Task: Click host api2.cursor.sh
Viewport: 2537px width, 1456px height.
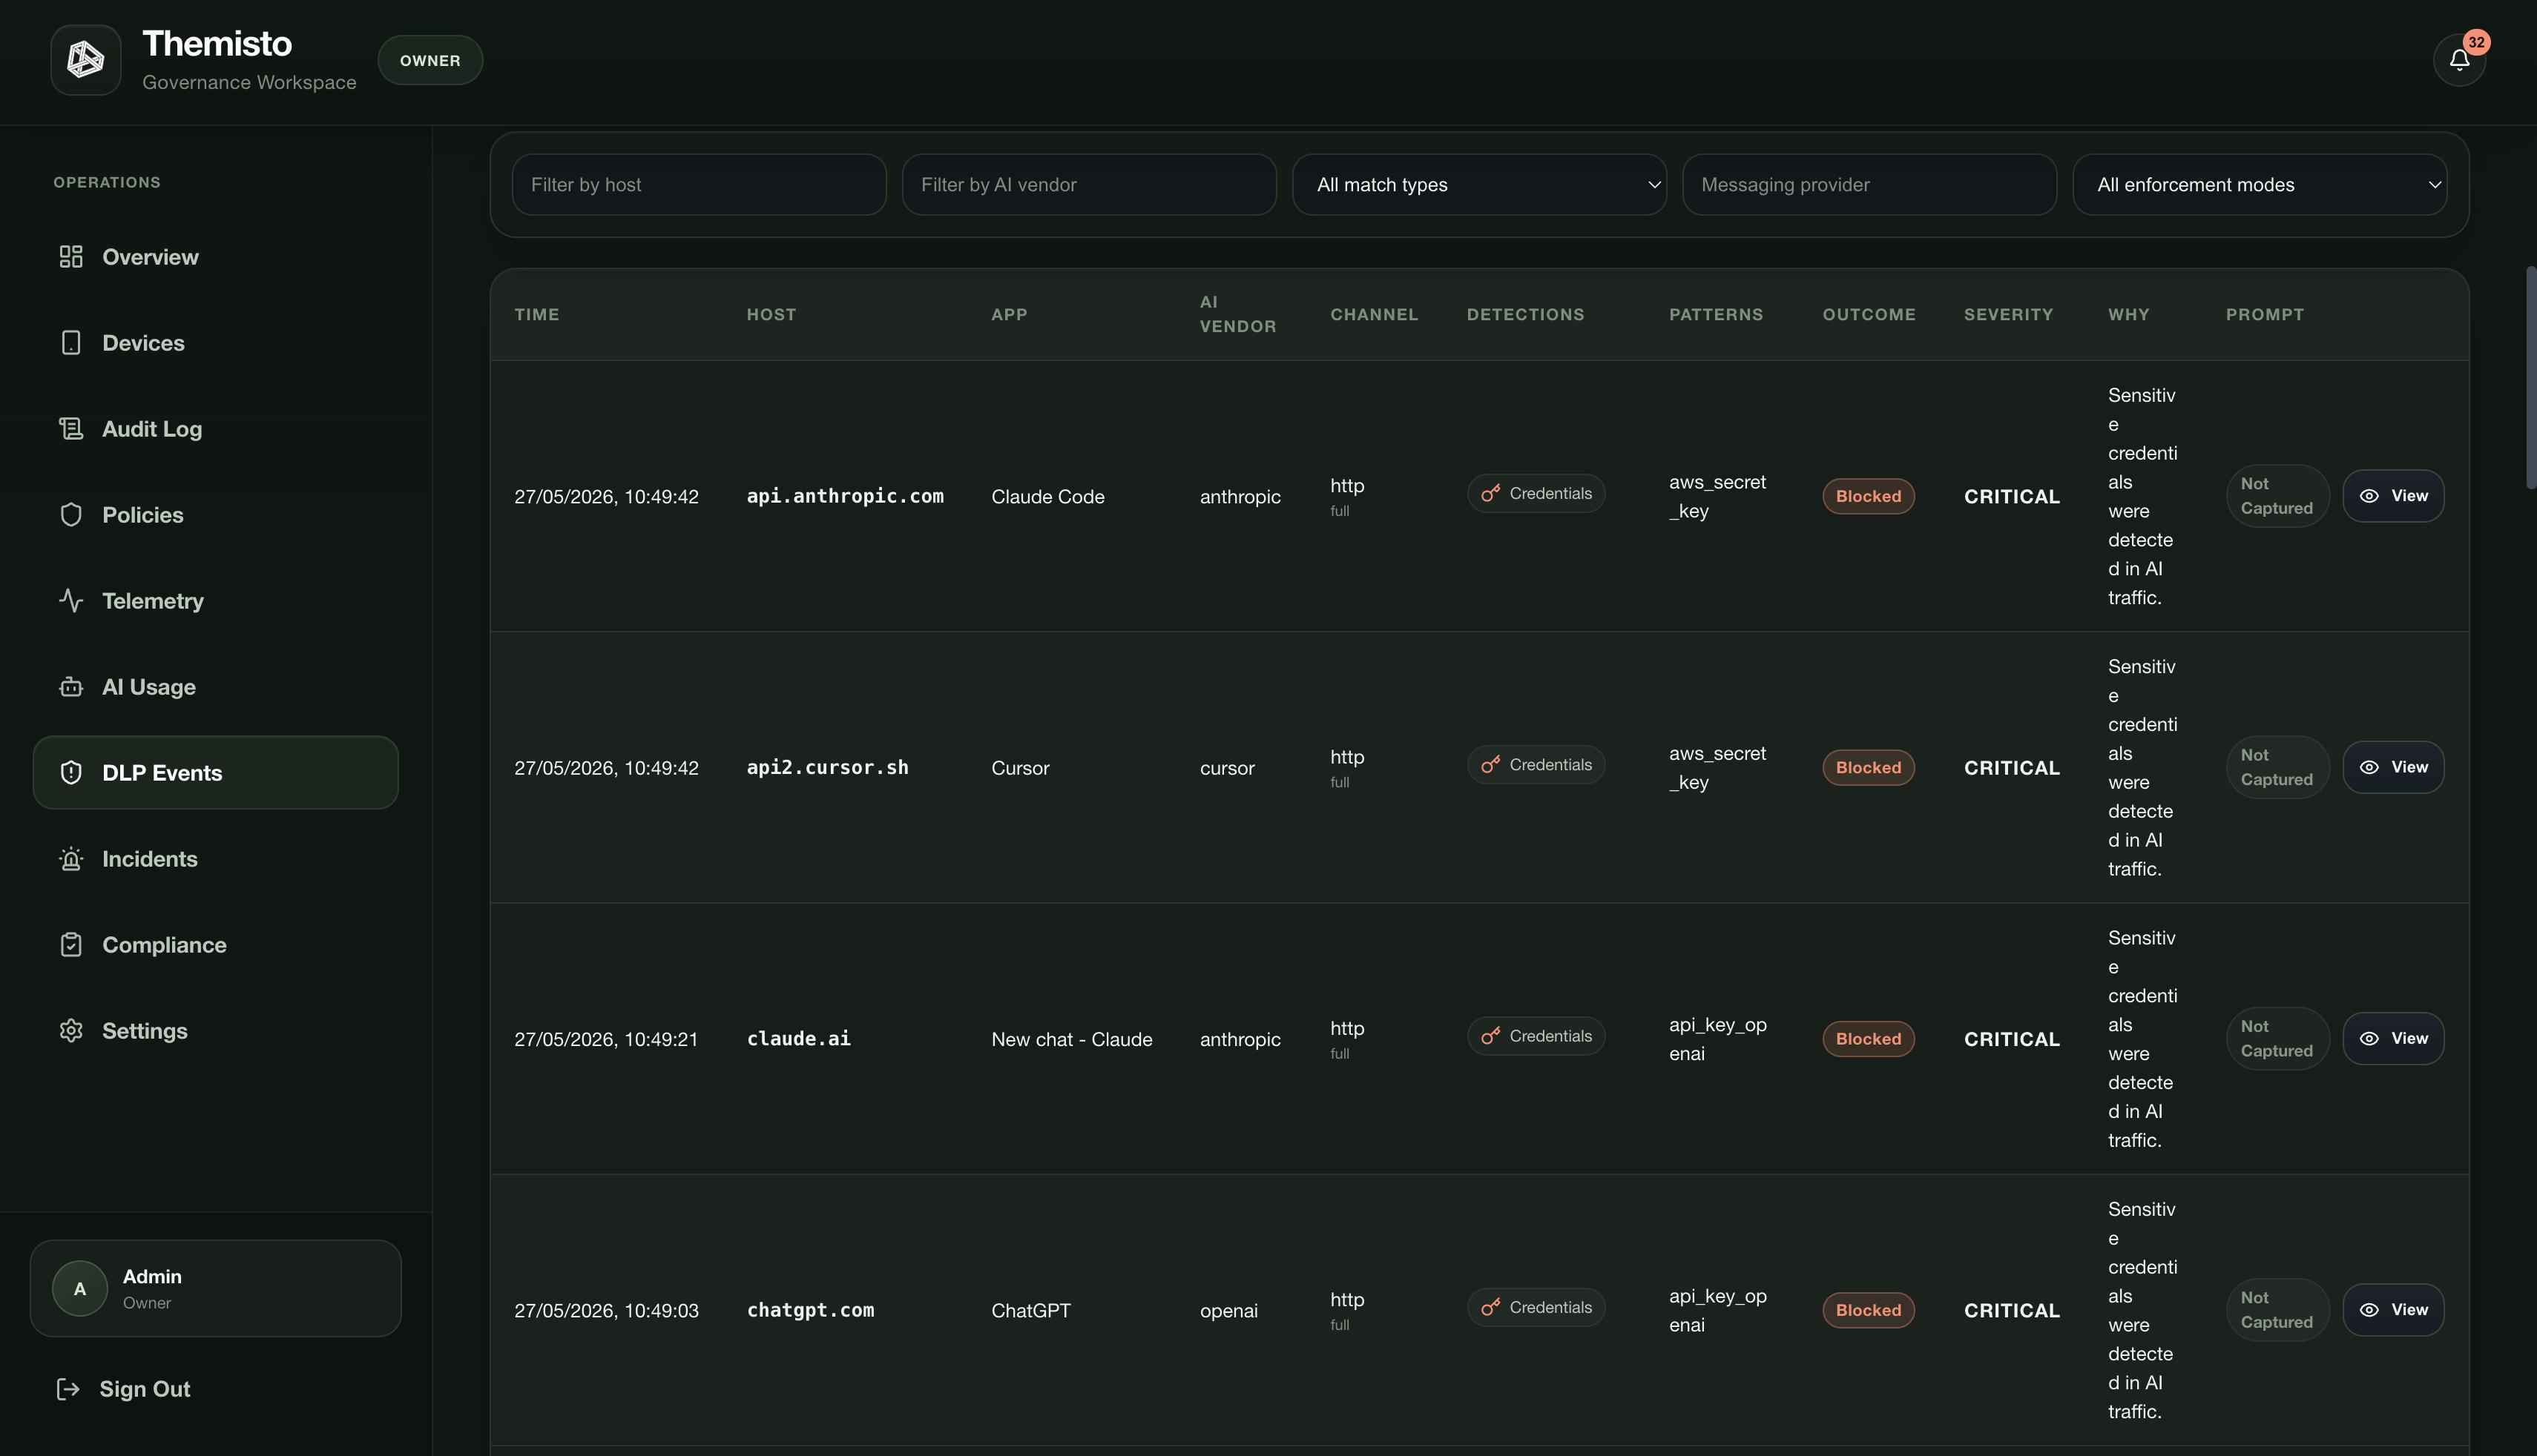Action: click(827, 767)
